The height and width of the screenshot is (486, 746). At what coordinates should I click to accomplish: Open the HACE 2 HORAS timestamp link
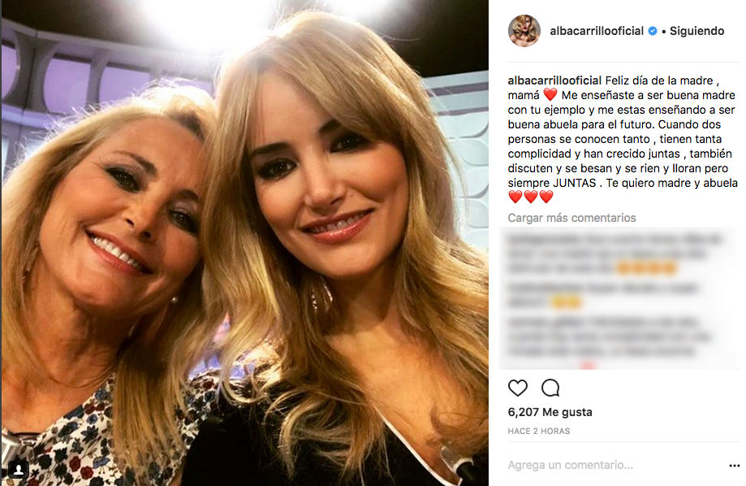538,432
